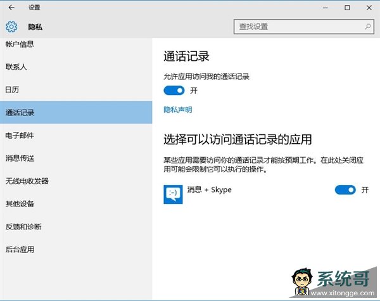This screenshot has width=380, height=301.
Task: Open the settings gear icon beside 隐私
Action: pos(11,27)
